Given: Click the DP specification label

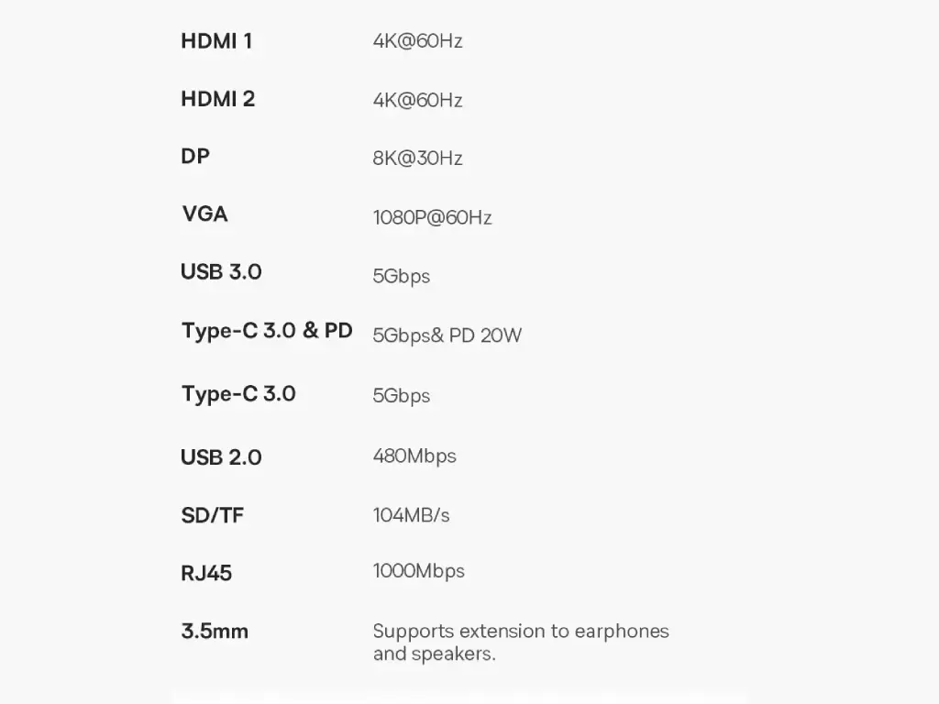Looking at the screenshot, I should point(195,156).
